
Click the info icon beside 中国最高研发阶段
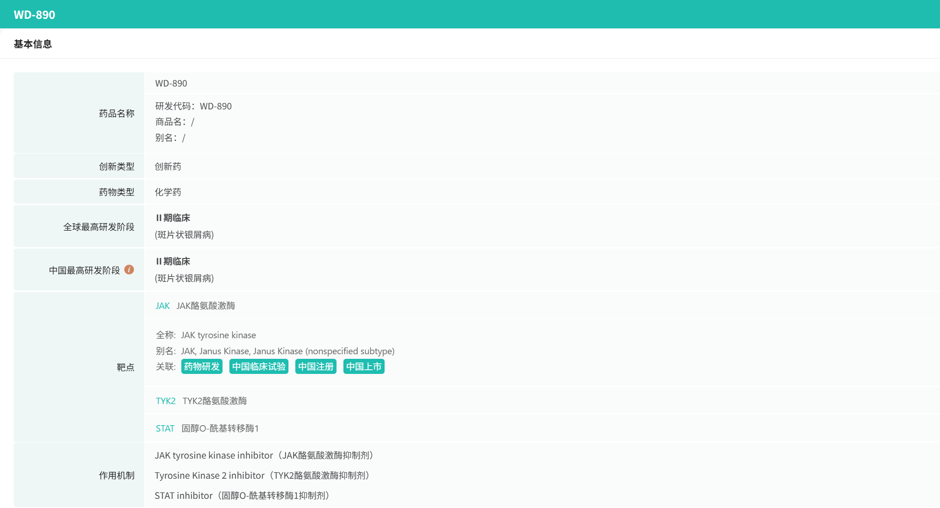coord(129,270)
